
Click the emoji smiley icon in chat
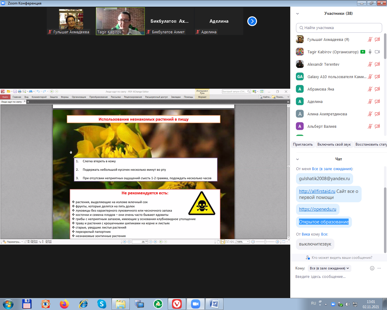[x=372, y=268]
